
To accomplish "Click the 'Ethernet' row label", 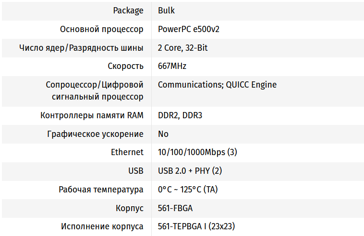I will click(127, 152).
